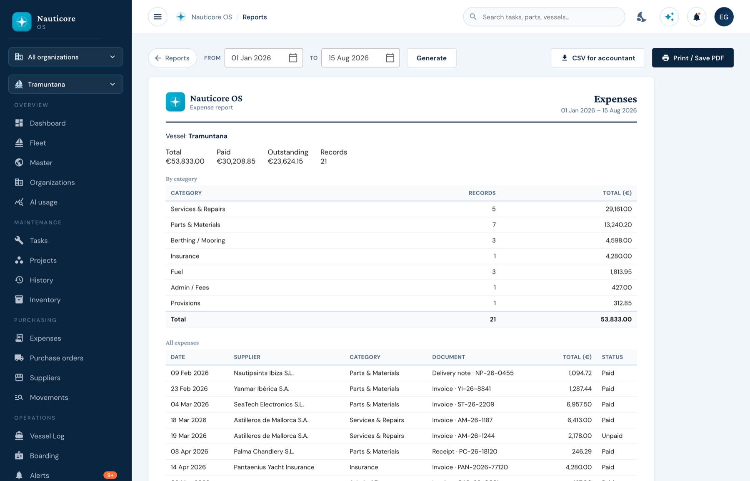Click the Services & Repairs category row
Viewport: 750px width, 481px height.
tap(401, 209)
